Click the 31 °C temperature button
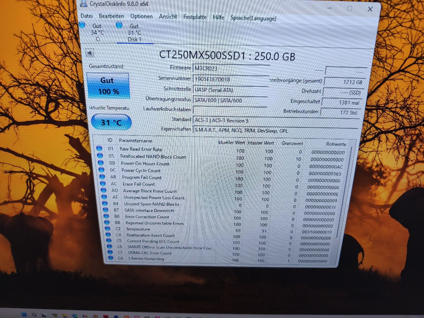This screenshot has width=424, height=318. (x=111, y=122)
